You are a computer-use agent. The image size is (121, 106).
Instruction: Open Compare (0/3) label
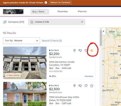[x=16, y=22]
